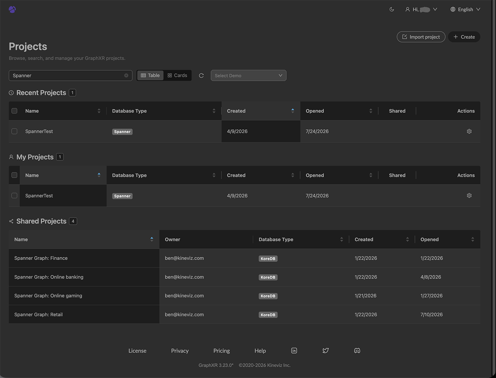The height and width of the screenshot is (378, 496).
Task: Open the Select Demo dropdown
Action: tap(248, 76)
